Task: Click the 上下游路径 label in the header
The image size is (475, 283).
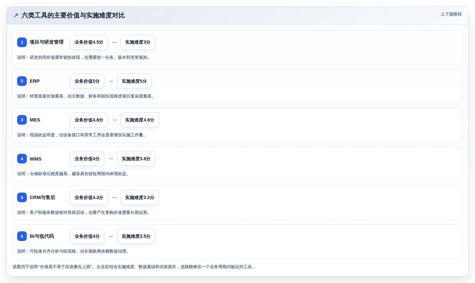Action: pyautogui.click(x=451, y=14)
